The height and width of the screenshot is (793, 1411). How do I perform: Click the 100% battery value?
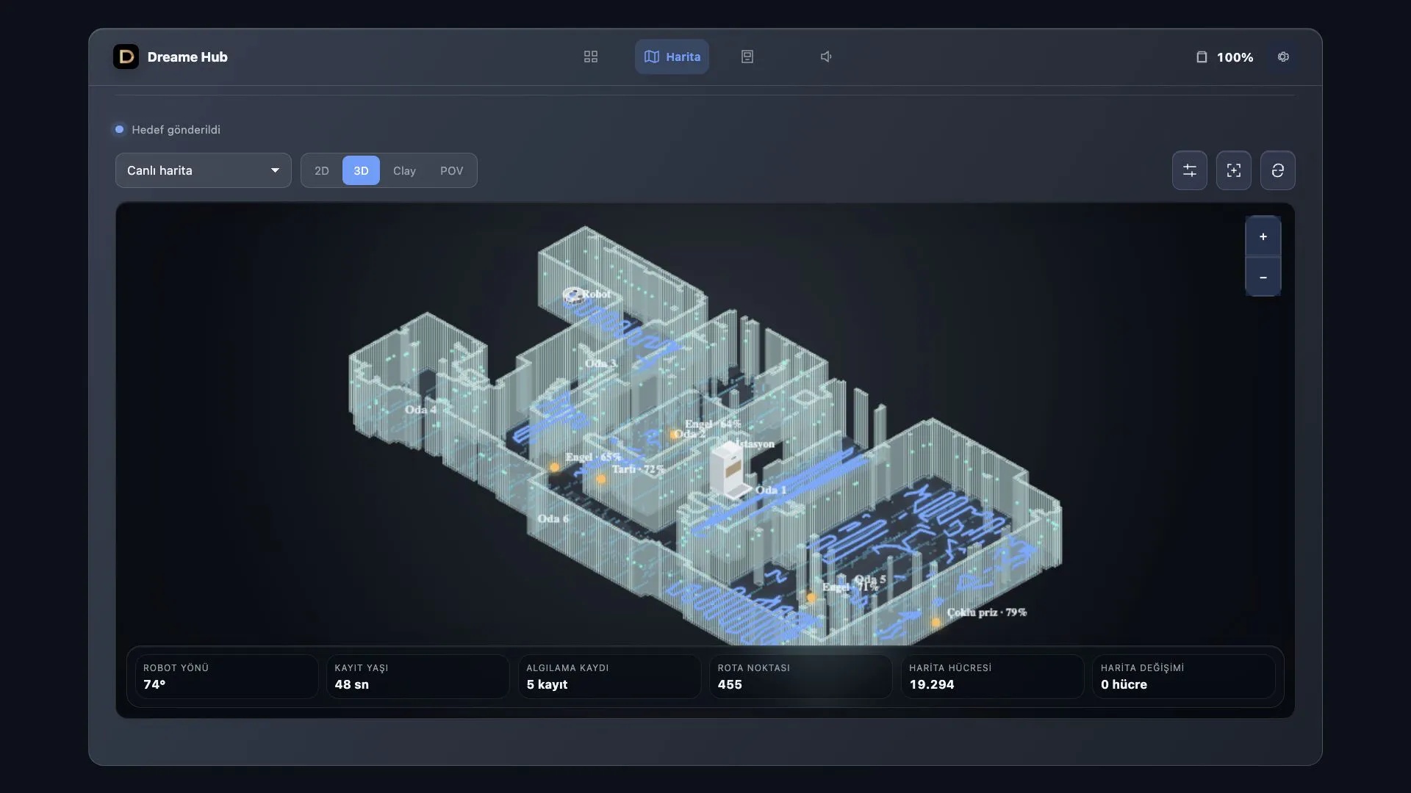coord(1235,57)
